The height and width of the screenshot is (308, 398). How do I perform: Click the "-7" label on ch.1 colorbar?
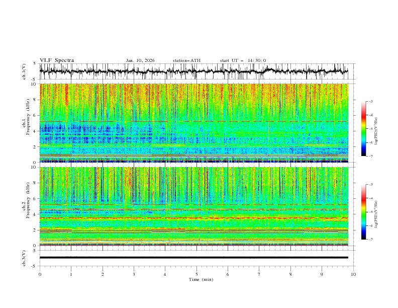click(371, 156)
